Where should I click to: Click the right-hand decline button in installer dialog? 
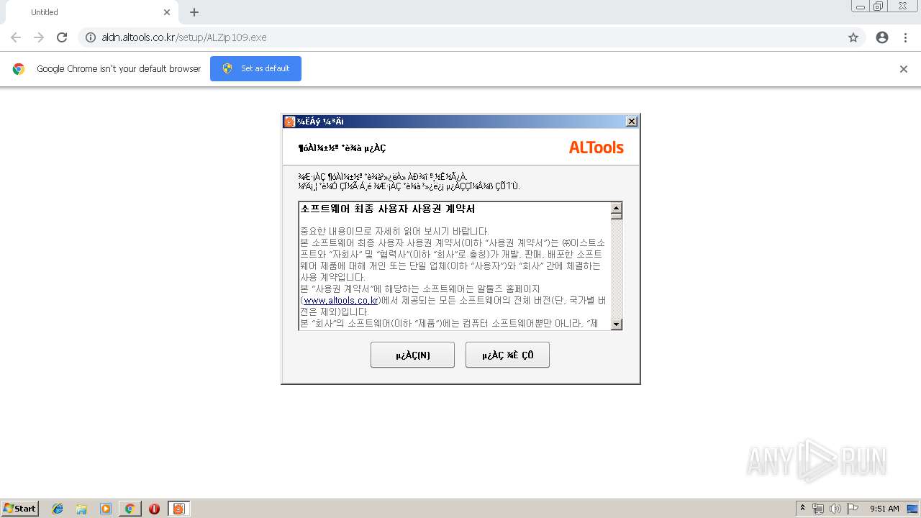tap(507, 355)
